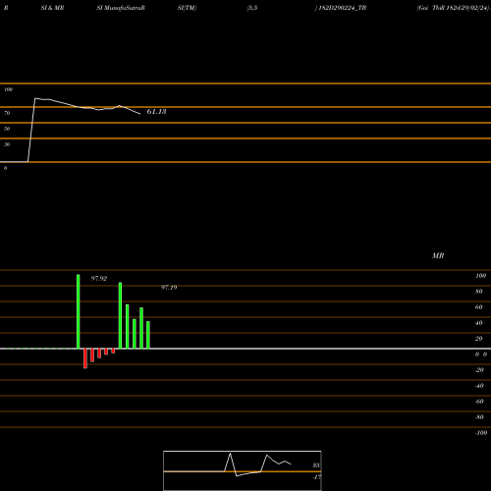Screen dimensions: 491x491
Task: Click the bar value label 97.19
Action: (x=169, y=288)
